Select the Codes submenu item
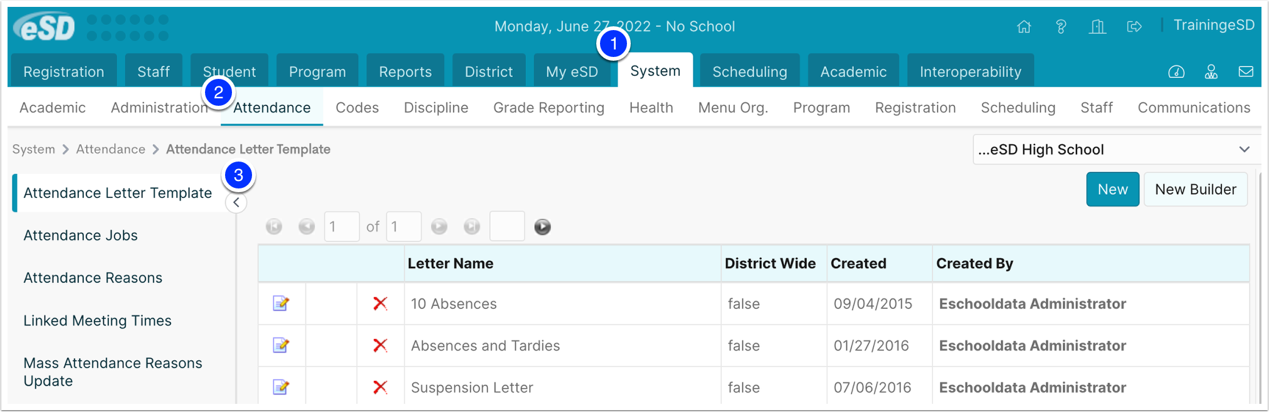 [357, 108]
